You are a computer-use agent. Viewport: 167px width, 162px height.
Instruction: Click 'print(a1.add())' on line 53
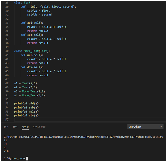point(26,103)
